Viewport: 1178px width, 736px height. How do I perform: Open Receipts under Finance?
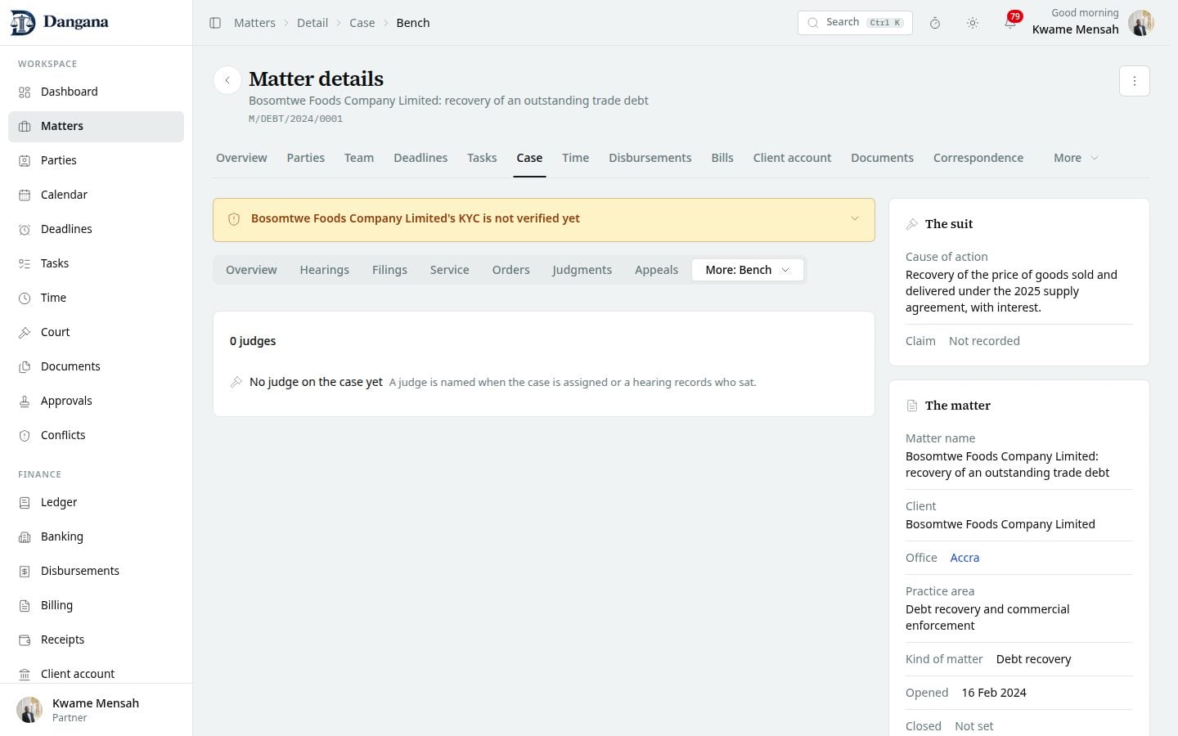96,640
